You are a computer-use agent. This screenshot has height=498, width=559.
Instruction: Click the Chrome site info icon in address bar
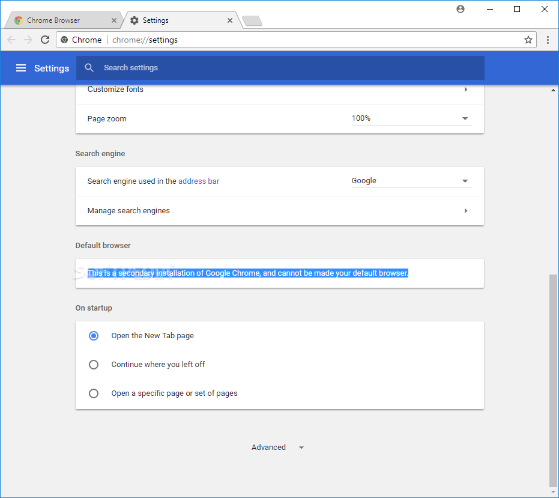point(64,40)
